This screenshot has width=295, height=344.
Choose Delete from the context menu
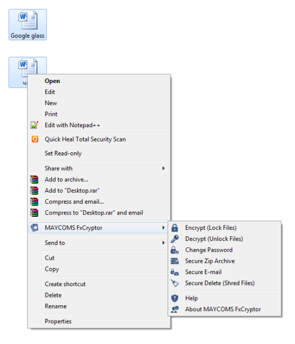(99, 295)
